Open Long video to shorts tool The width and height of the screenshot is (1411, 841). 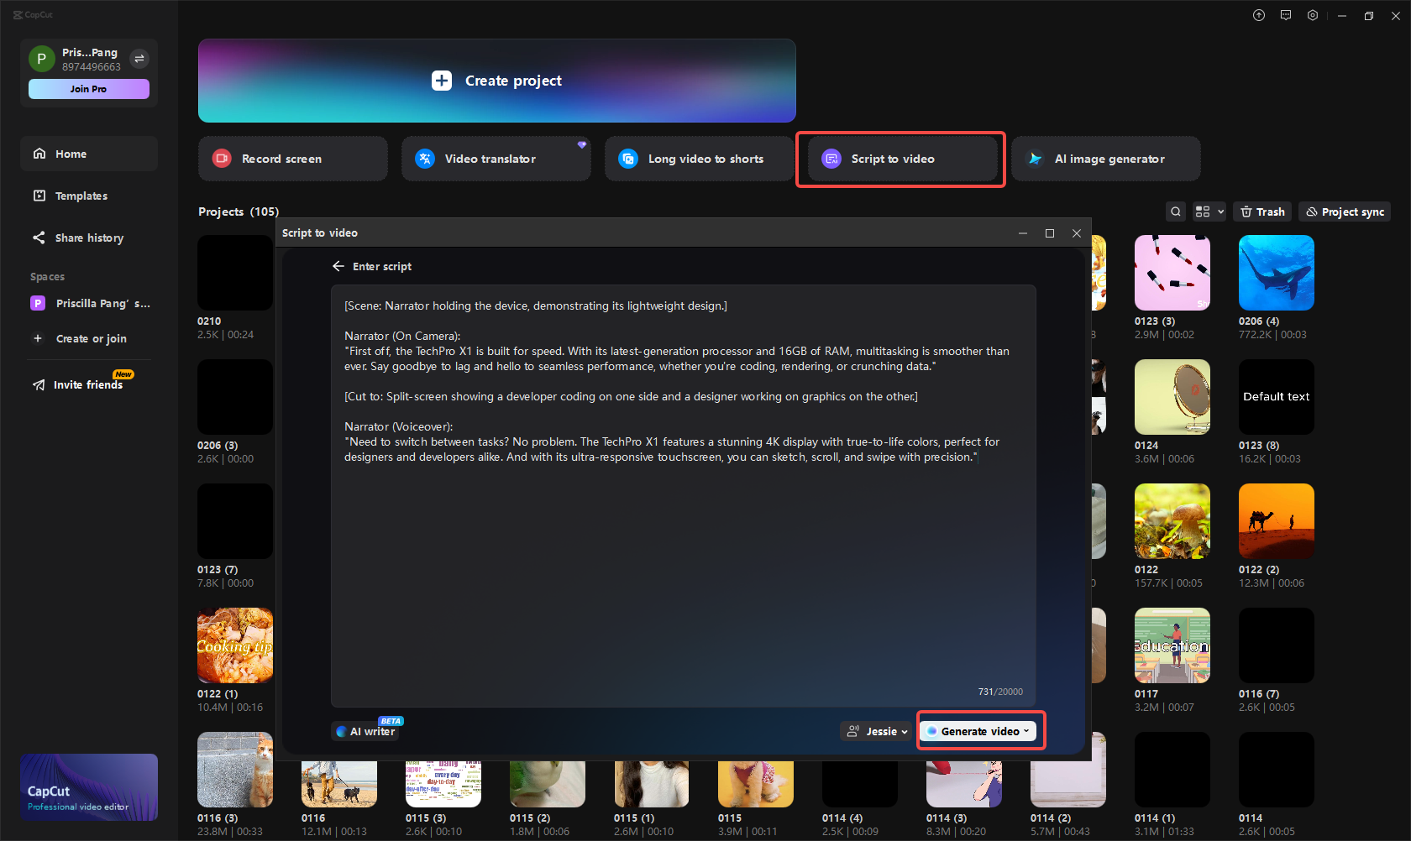pyautogui.click(x=700, y=159)
